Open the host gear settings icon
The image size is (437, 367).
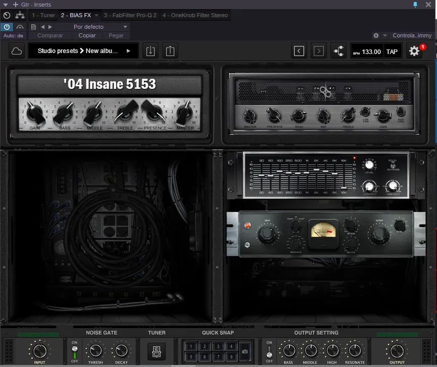tap(376, 35)
